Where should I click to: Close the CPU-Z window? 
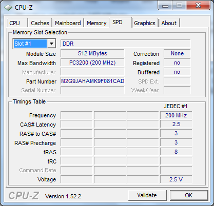[199, 6]
